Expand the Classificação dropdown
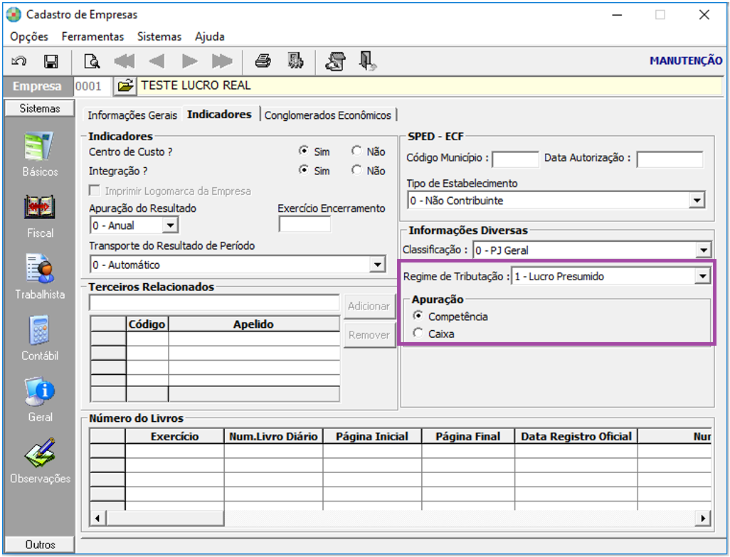 point(704,250)
